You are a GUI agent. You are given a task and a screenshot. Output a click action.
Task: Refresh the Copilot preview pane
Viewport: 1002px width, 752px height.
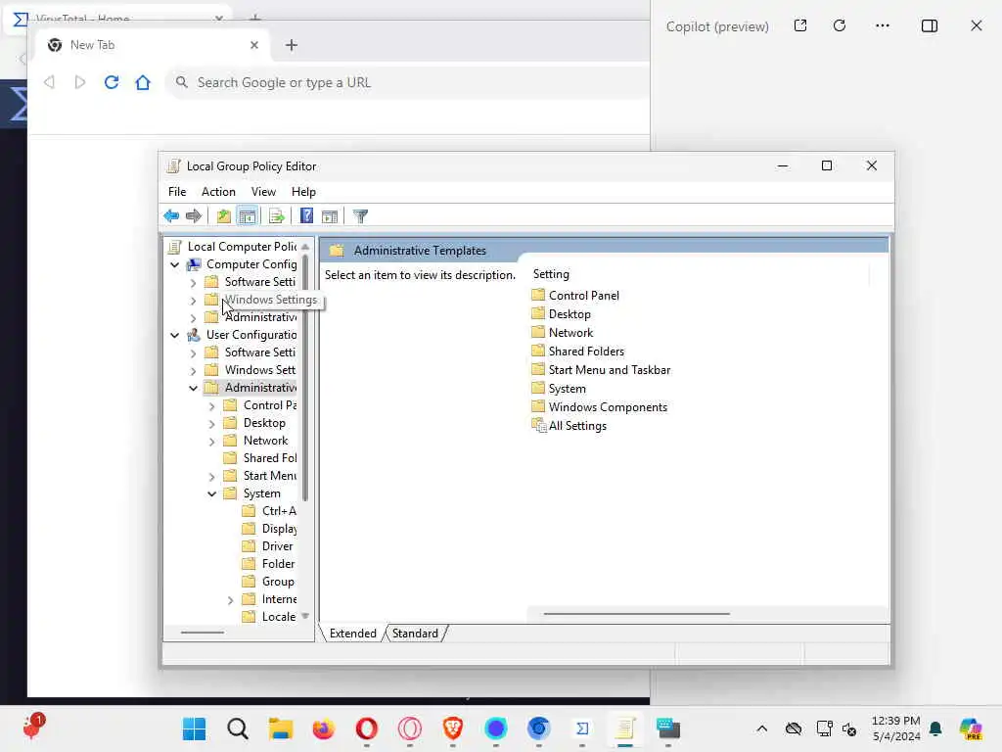pyautogui.click(x=840, y=25)
